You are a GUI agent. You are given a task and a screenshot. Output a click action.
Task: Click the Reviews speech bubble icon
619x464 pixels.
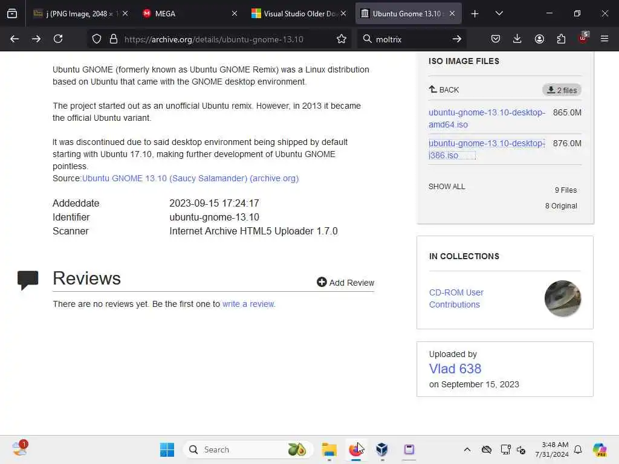(x=28, y=280)
